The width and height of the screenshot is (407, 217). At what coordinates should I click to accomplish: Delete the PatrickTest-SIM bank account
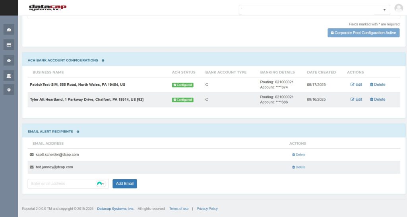[378, 84]
